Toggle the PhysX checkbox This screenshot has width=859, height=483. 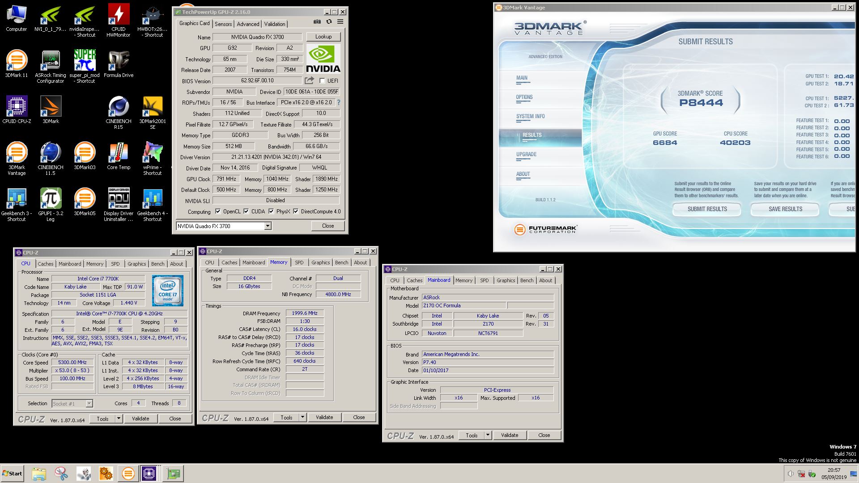[271, 212]
